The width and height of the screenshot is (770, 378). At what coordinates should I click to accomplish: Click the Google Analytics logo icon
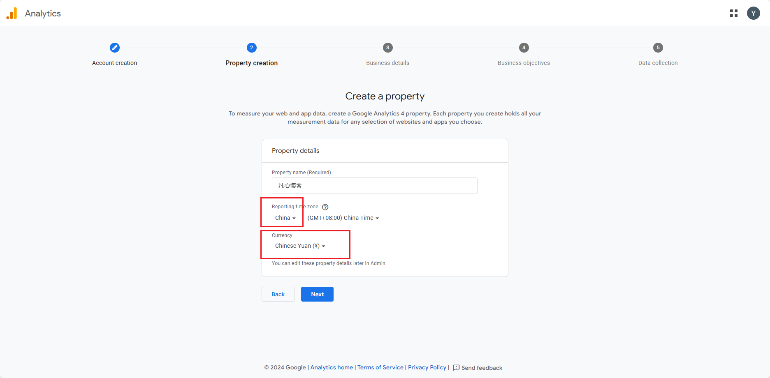(x=12, y=13)
